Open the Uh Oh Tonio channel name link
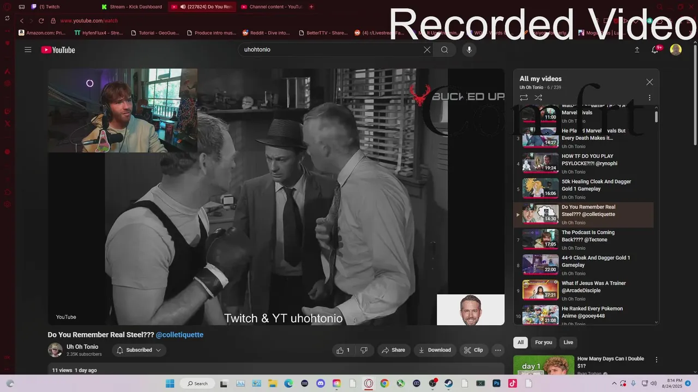Image resolution: width=698 pixels, height=392 pixels. (82, 347)
